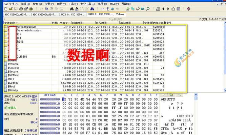Open the 工具(T) menu
The image size is (226, 135).
[x=73, y=4]
